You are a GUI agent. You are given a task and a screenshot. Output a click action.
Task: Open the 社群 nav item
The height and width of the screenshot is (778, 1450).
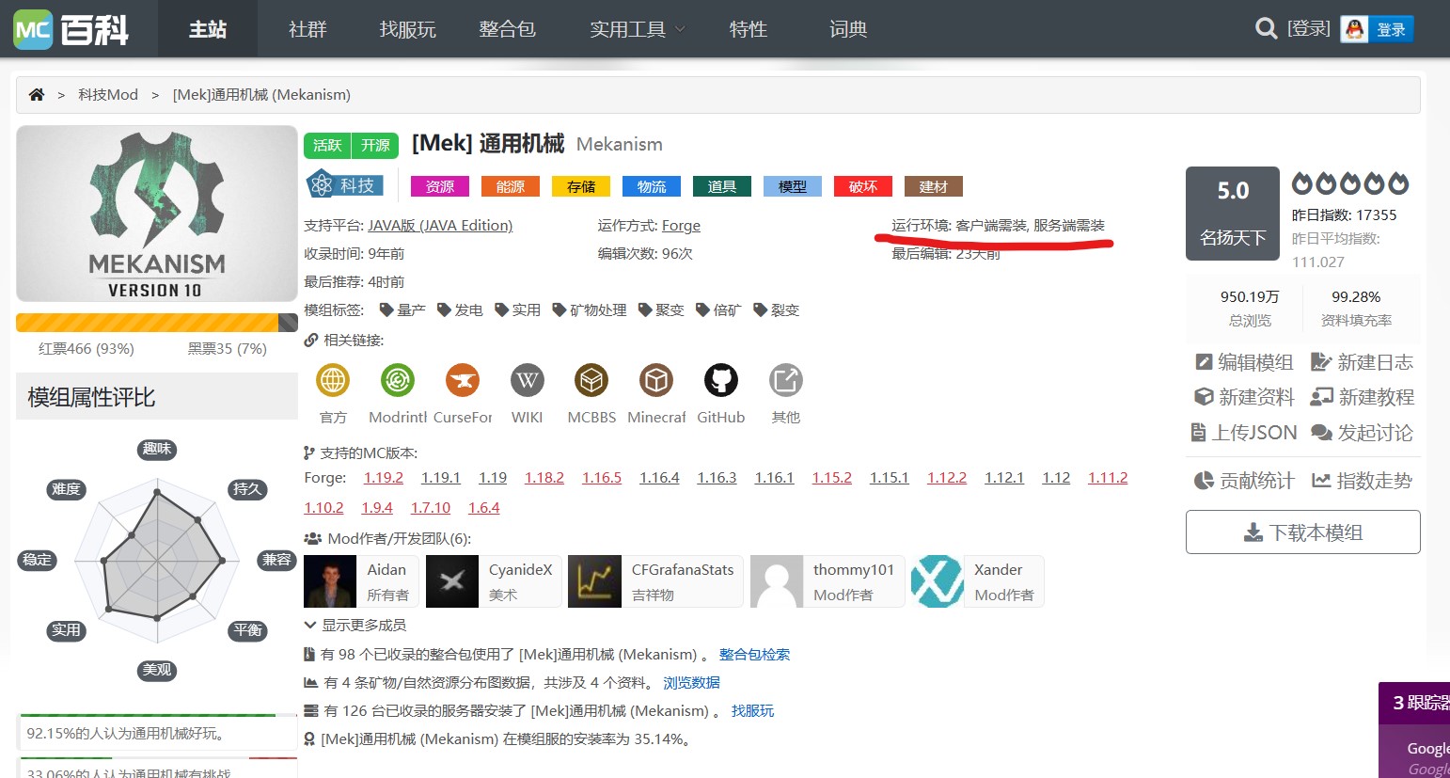(x=307, y=29)
